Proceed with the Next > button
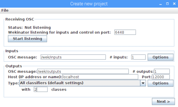 click(x=163, y=101)
